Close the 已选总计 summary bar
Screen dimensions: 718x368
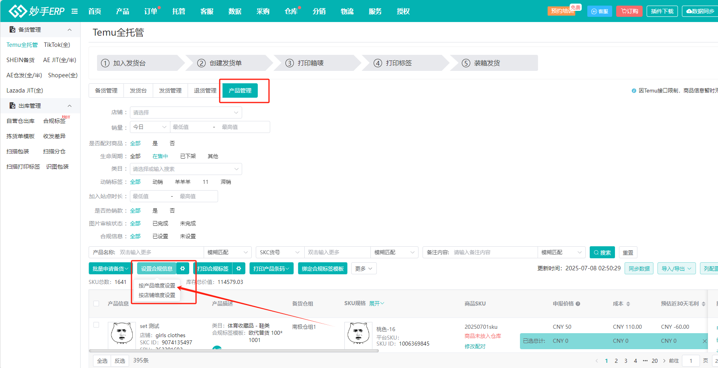click(x=705, y=341)
